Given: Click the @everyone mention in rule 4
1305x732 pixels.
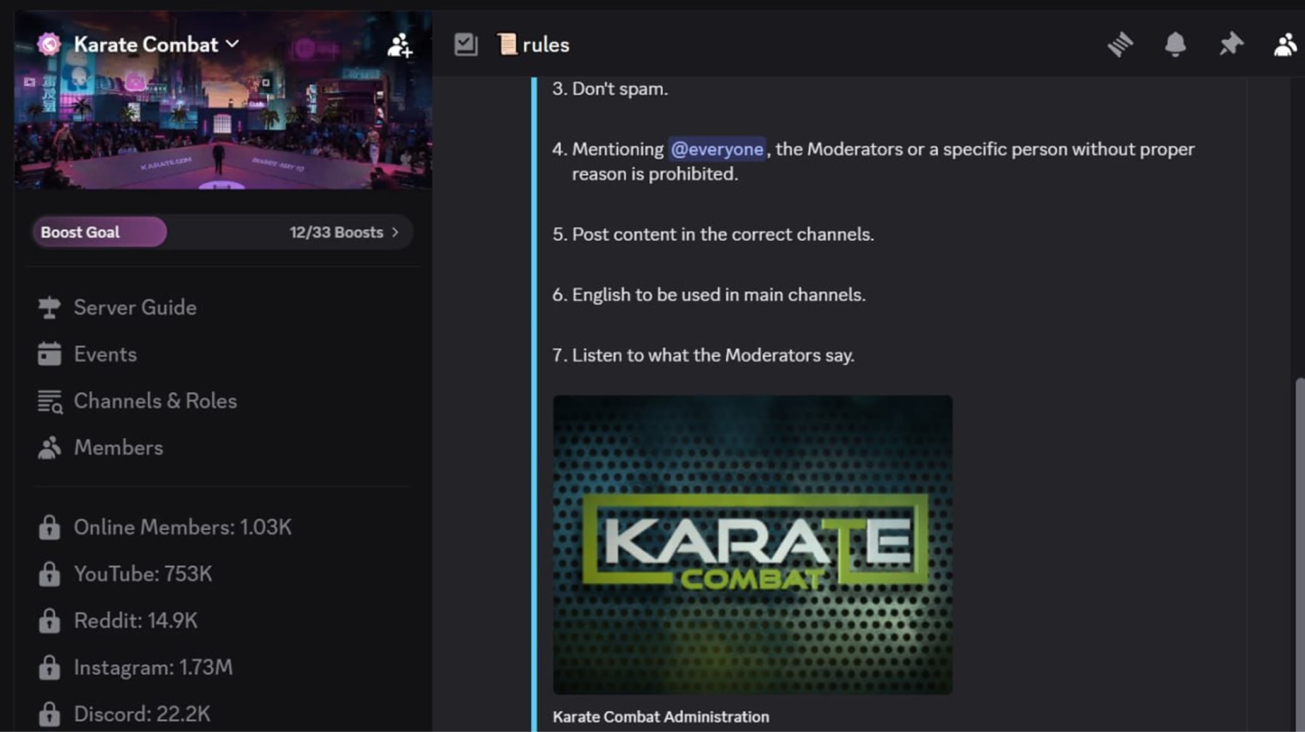Looking at the screenshot, I should [x=717, y=149].
